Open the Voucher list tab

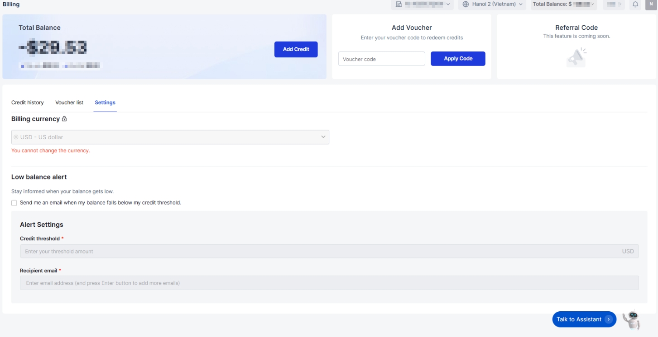[69, 103]
